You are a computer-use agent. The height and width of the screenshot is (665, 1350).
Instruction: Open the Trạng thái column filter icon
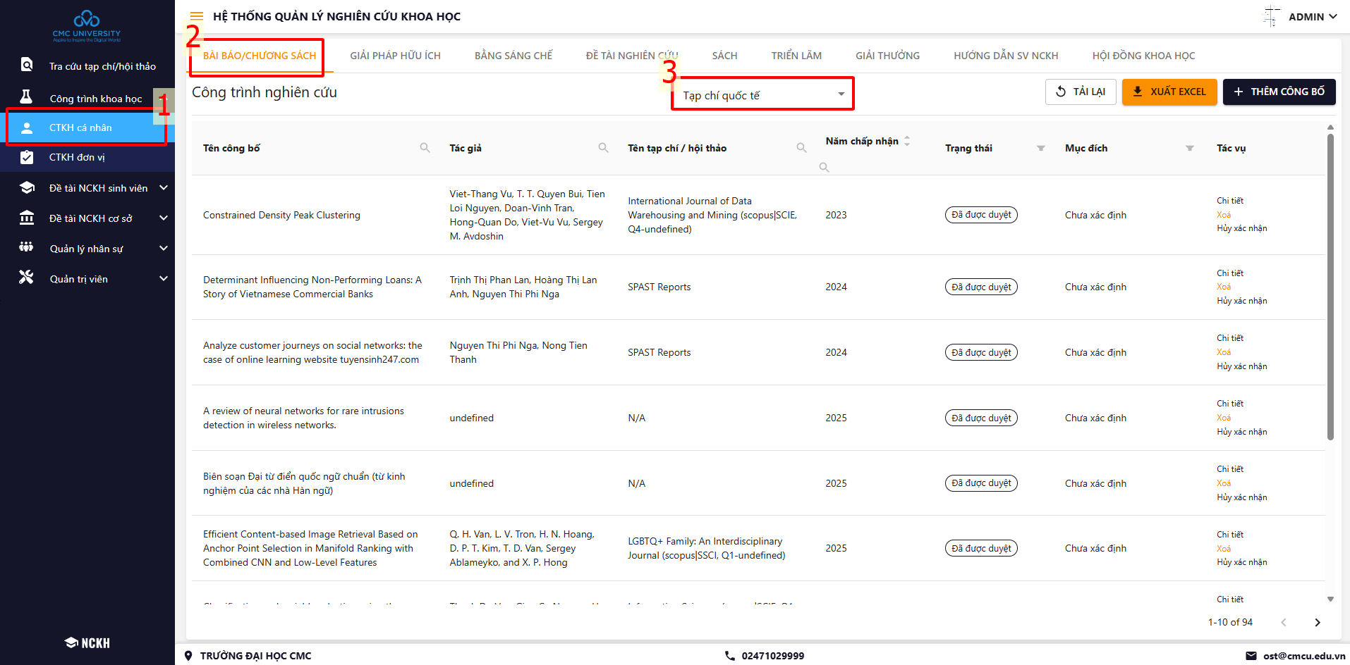tap(1040, 148)
